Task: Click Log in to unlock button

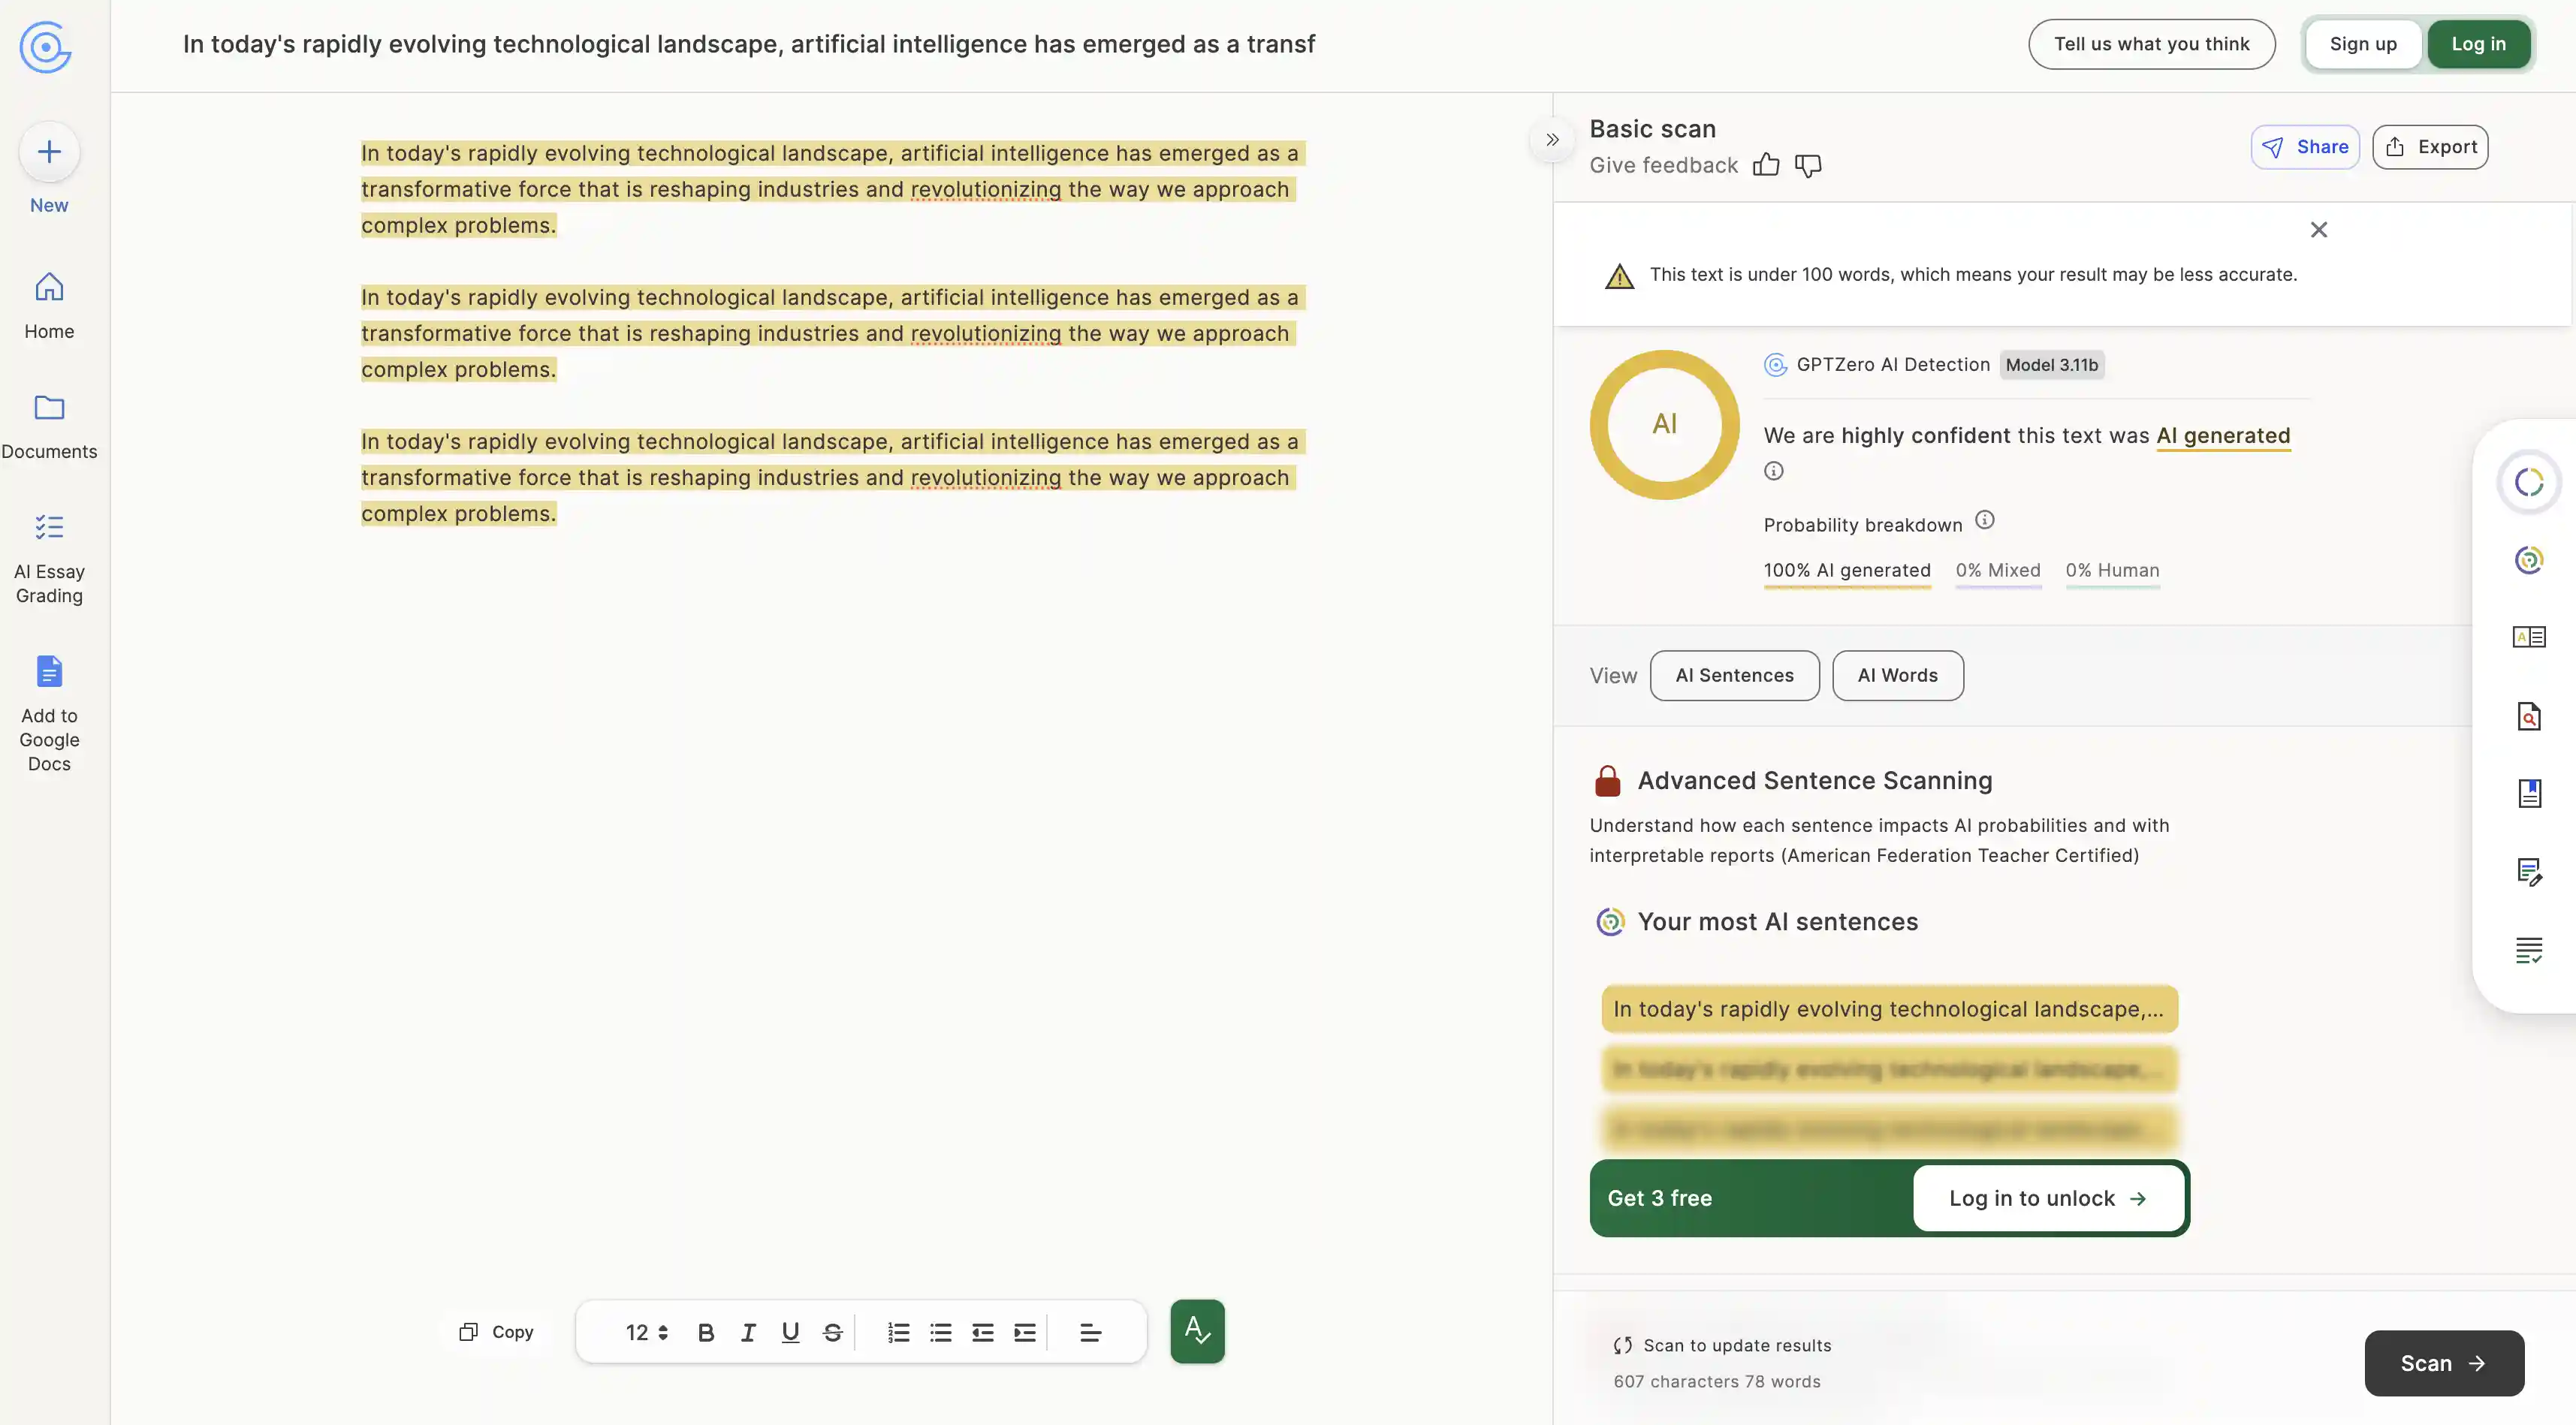Action: [x=2048, y=1198]
